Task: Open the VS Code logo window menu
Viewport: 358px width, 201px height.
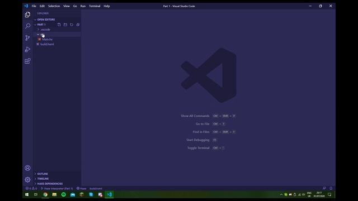Action: click(26, 6)
